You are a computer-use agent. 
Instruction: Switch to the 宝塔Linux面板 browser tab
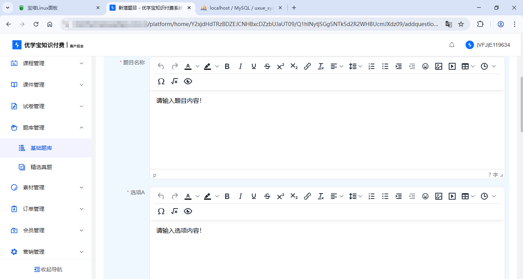tap(57, 8)
